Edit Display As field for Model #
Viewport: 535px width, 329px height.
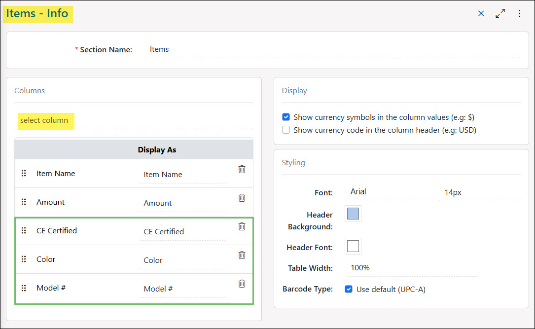tap(182, 290)
